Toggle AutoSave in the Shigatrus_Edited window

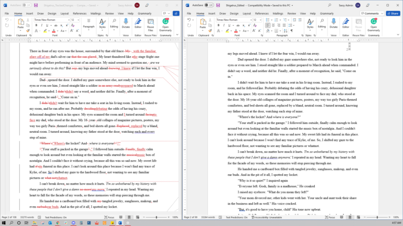[x=209, y=5]
